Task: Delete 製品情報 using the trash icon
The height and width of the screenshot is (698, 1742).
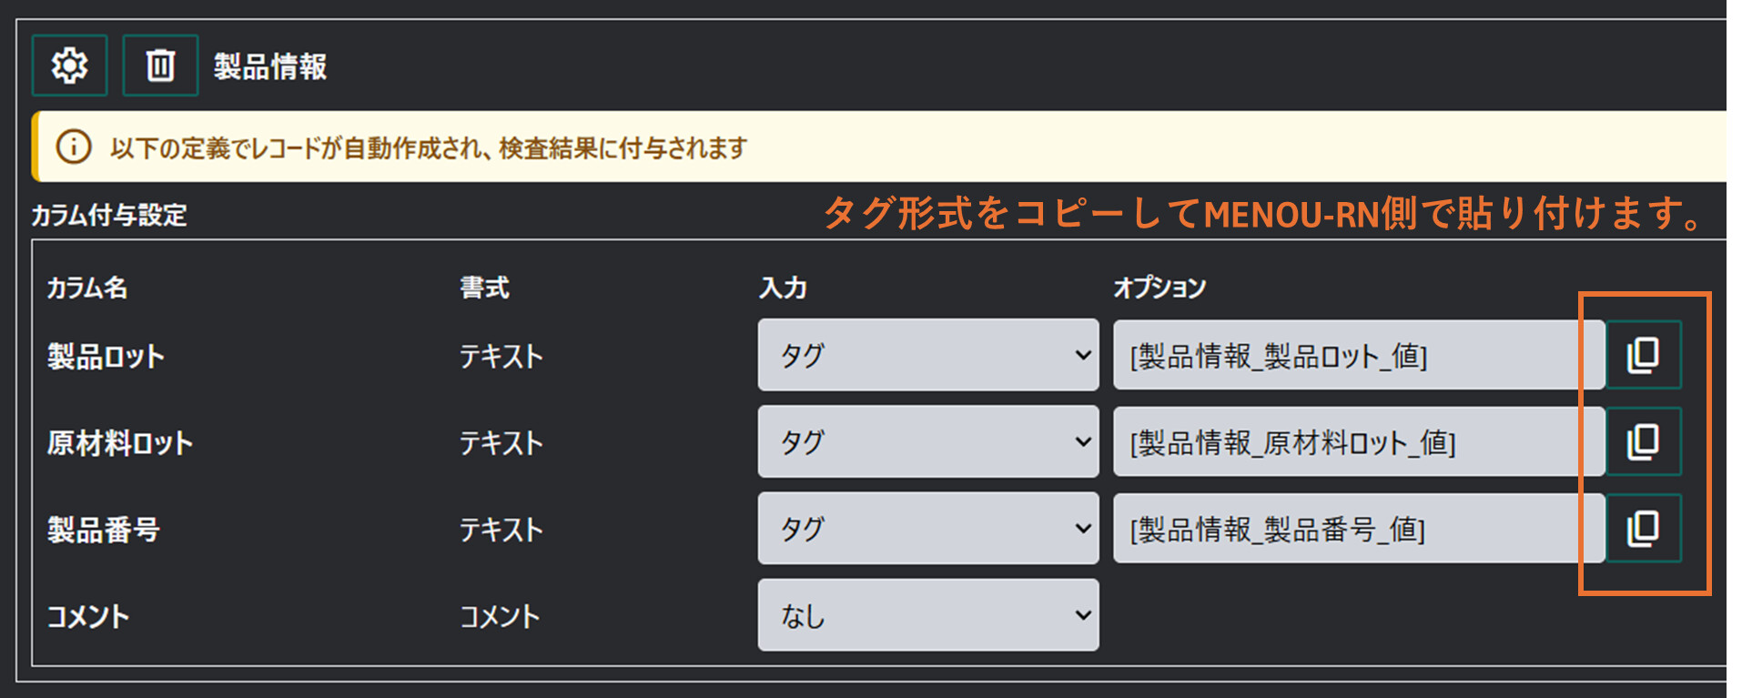Action: 160,66
